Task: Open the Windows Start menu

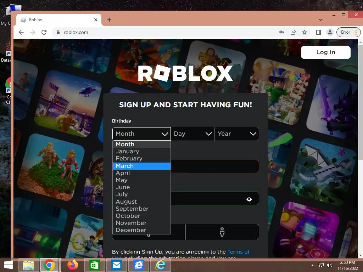Action: pos(9,265)
